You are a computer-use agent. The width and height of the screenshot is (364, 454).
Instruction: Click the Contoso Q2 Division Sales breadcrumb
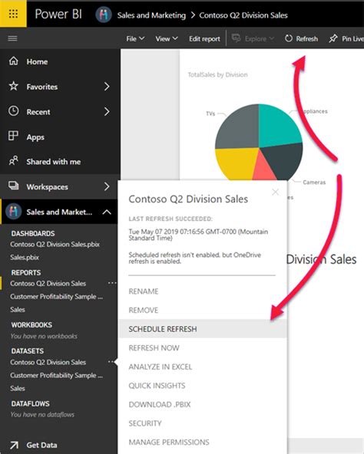coord(243,15)
